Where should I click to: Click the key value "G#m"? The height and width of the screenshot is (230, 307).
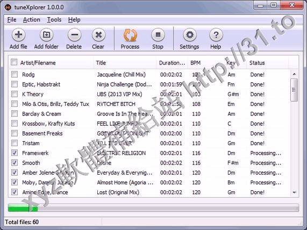(233, 94)
